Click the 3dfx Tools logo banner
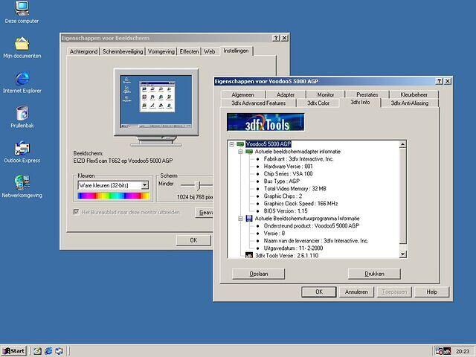476x357 pixels. click(266, 122)
